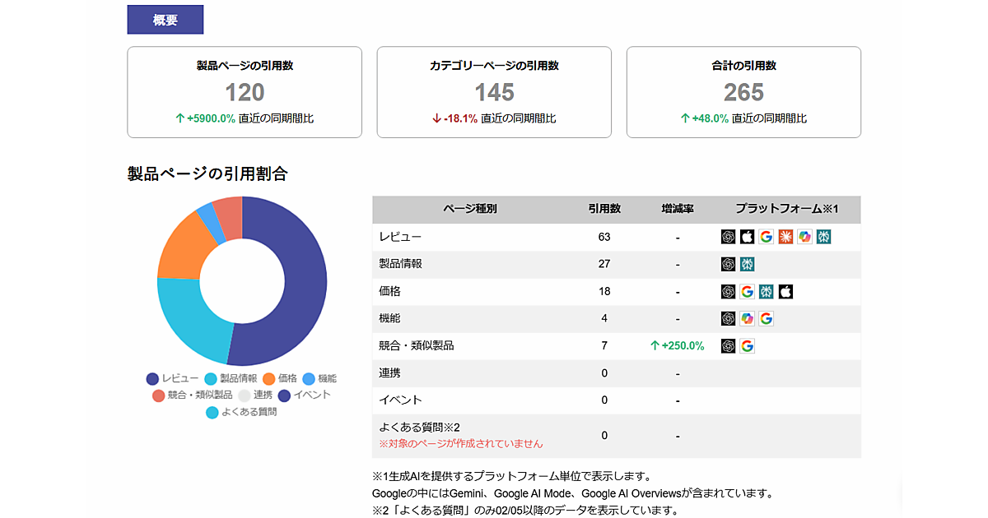
Task: Click the Apple icon in the 価格 row
Action: [x=785, y=291]
